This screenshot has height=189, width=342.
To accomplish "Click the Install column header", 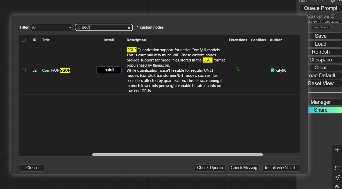I will (109, 40).
